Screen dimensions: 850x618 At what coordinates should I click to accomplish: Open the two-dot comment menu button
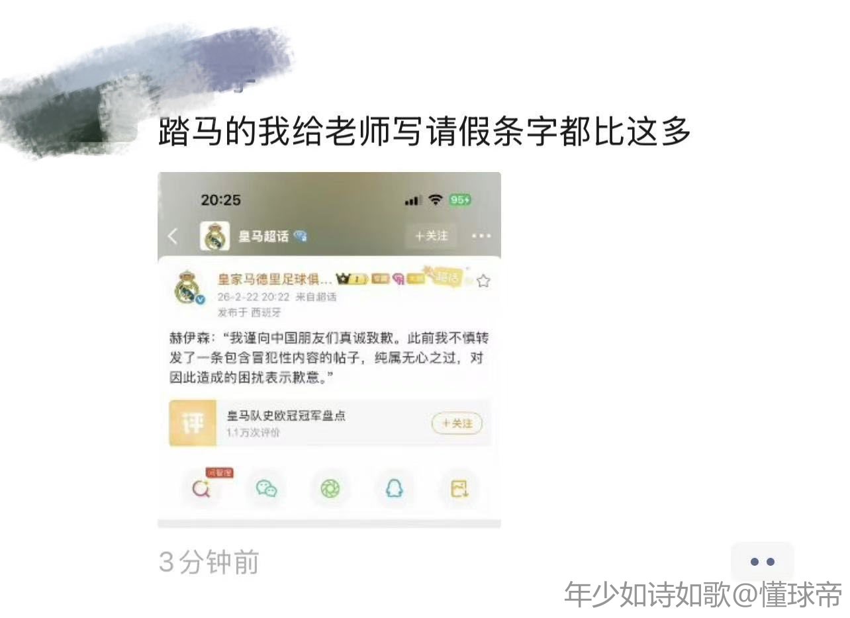click(763, 562)
